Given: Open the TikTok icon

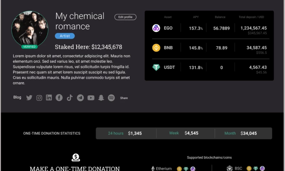Looking at the screenshot, I should 69,98.
